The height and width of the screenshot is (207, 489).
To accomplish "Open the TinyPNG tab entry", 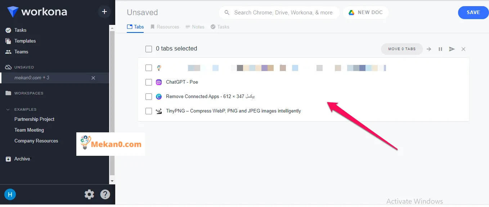I will pyautogui.click(x=233, y=111).
